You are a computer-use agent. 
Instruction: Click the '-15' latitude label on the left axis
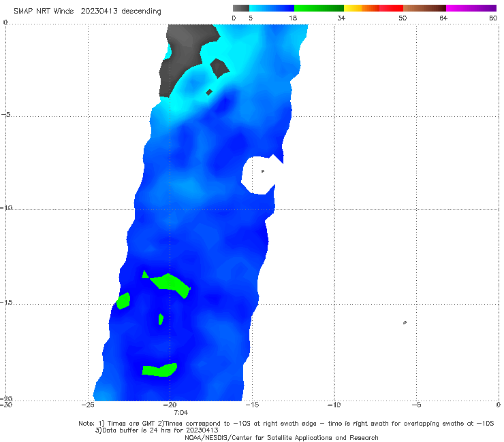click(6, 303)
